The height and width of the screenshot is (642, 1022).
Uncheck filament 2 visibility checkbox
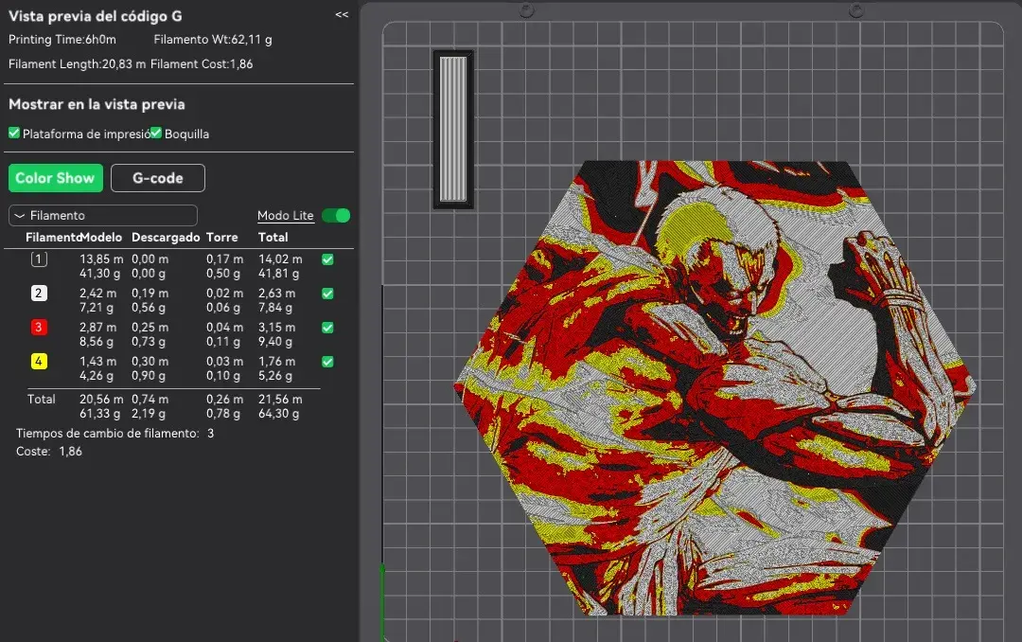point(327,294)
